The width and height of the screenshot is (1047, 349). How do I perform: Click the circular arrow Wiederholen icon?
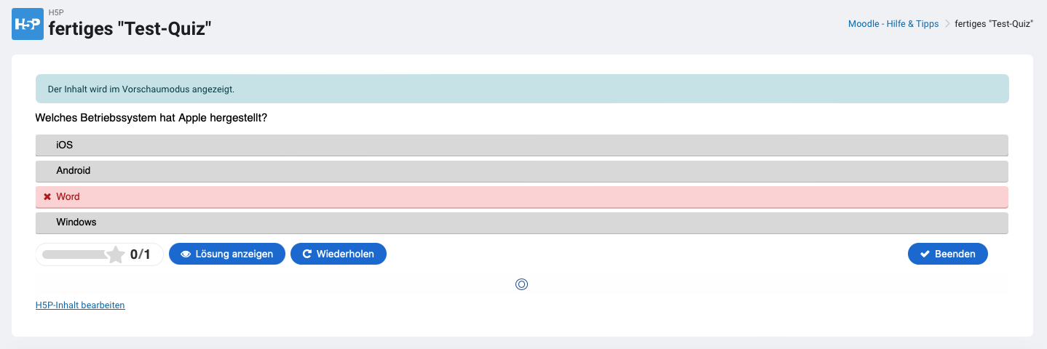(x=307, y=254)
